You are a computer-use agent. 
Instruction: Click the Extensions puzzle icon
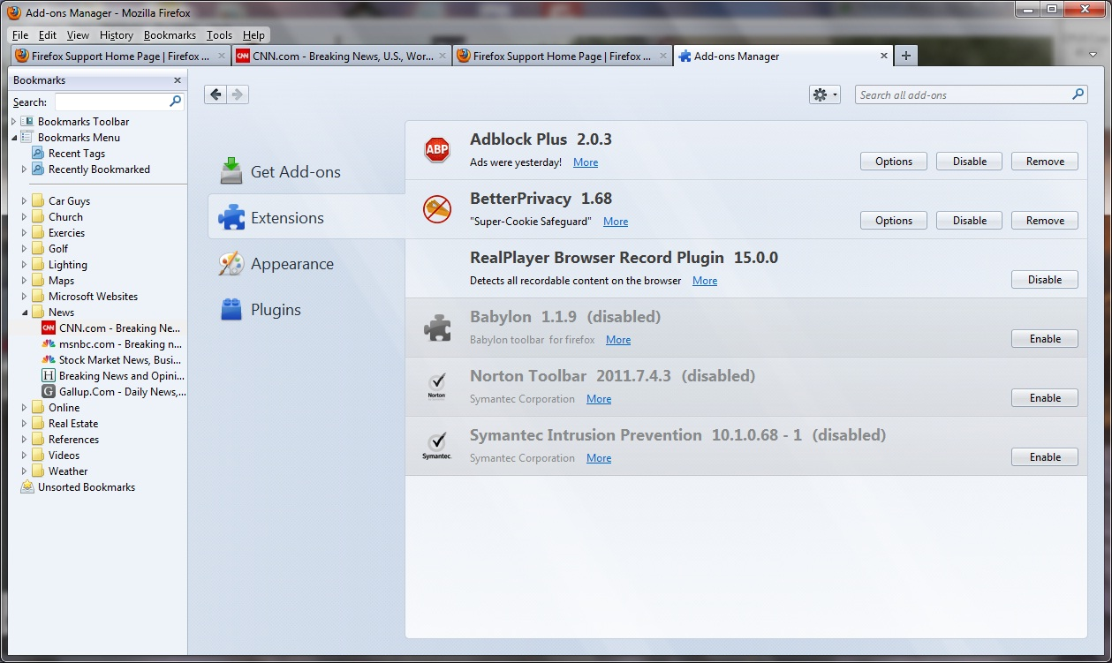231,217
